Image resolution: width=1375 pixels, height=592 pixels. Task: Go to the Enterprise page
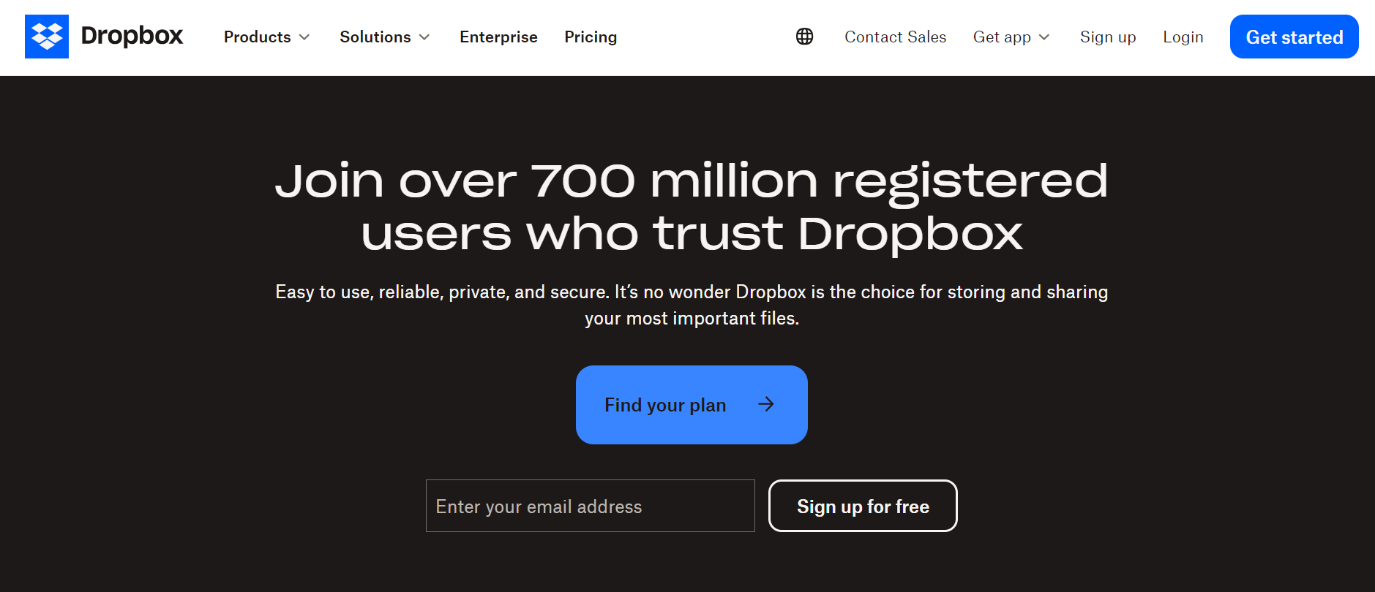coord(498,37)
